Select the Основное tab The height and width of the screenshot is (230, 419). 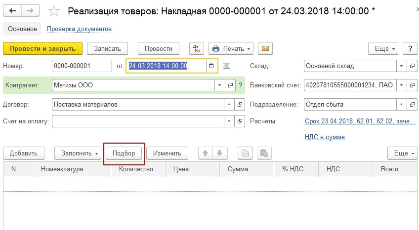coord(22,29)
